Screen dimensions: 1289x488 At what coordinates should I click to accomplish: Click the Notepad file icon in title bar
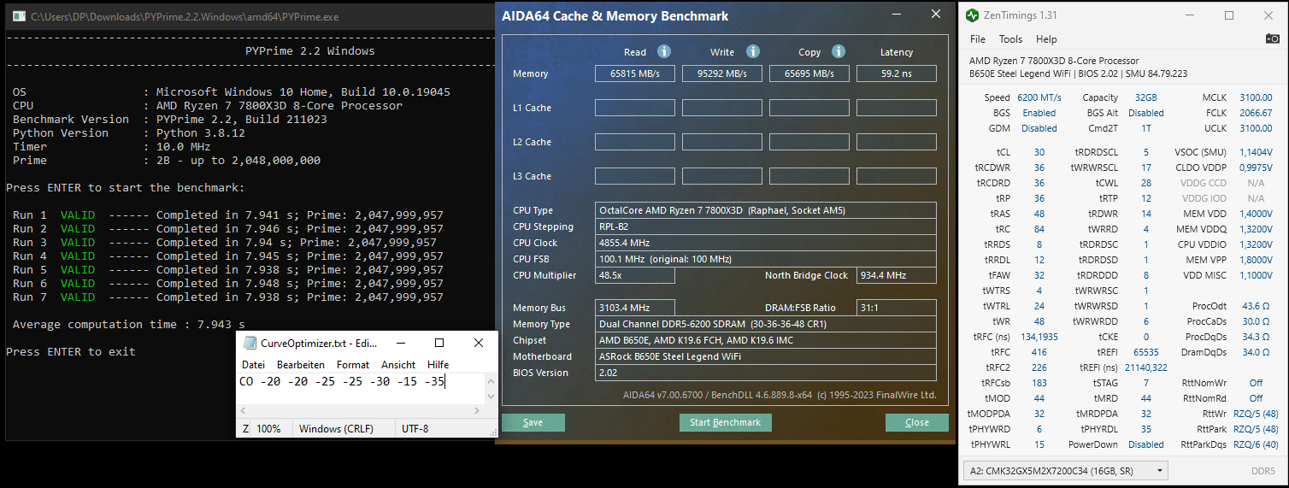250,343
